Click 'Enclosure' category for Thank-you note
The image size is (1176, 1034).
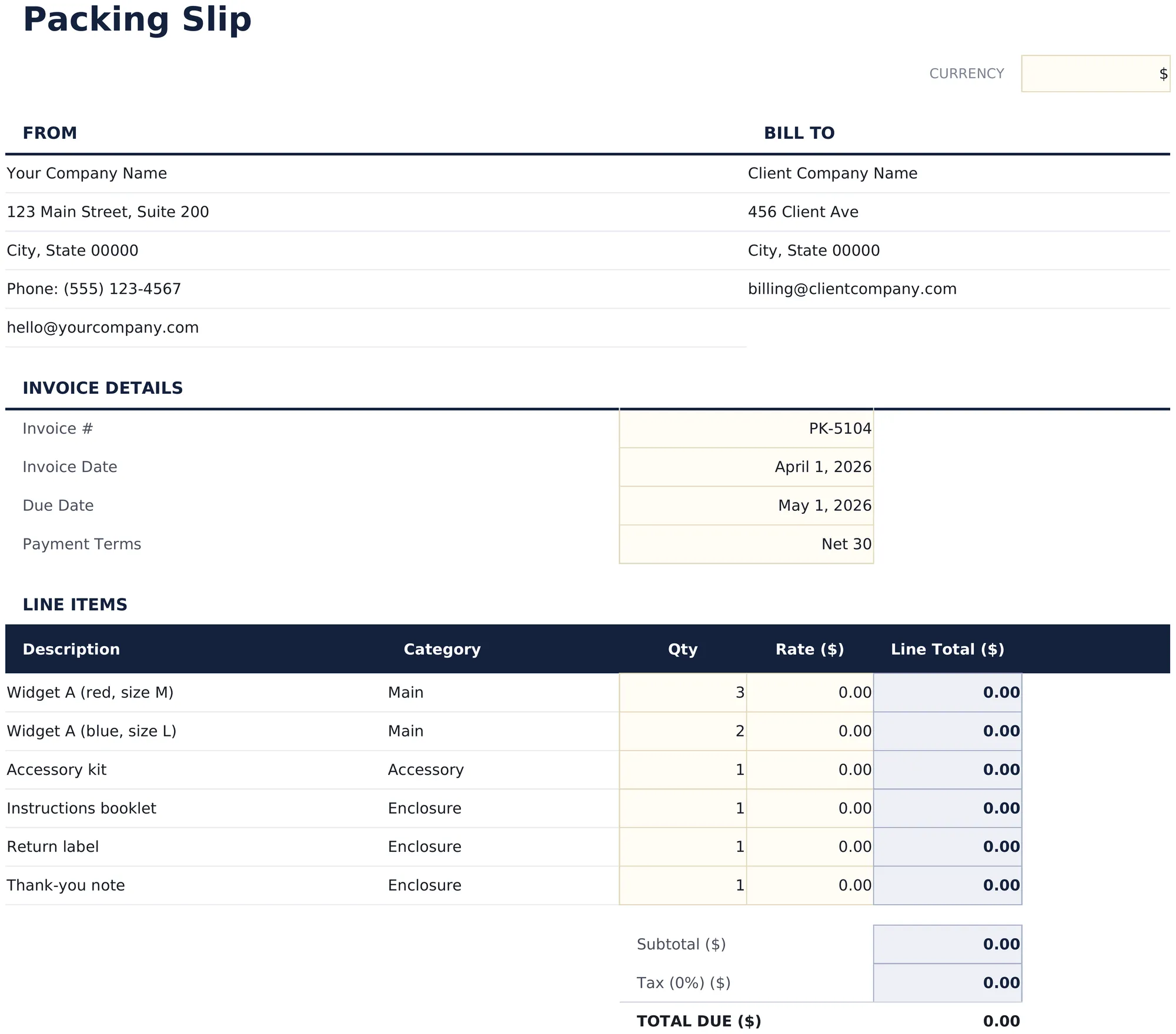(425, 885)
